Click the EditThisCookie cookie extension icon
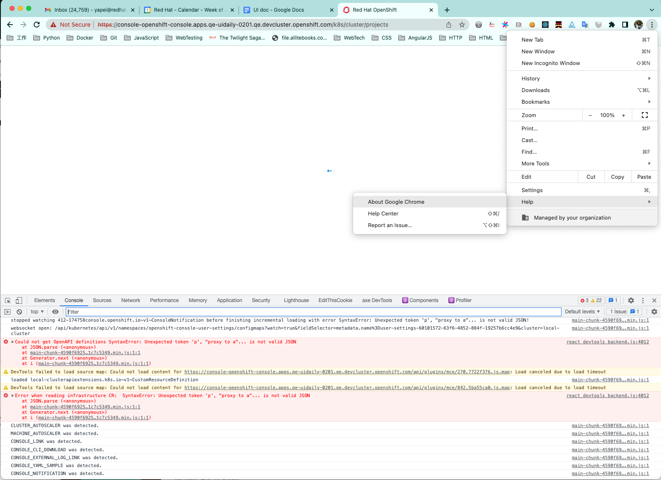Viewport: 661px width, 480px height. 532,25
